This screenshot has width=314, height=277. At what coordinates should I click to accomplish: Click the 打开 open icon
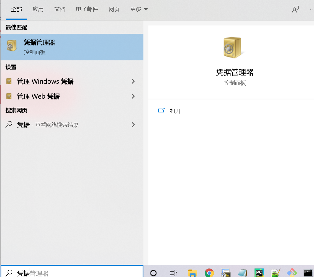tap(161, 110)
